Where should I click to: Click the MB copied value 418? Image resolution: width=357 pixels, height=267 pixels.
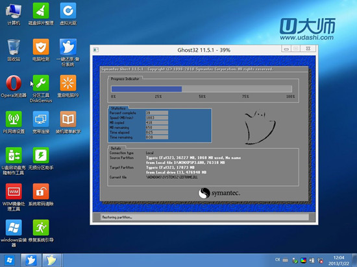coord(157,122)
